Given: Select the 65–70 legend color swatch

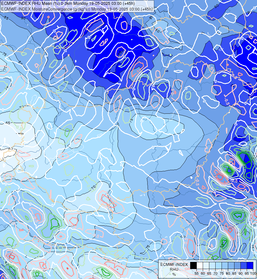Looking at the screenshot, I should pyautogui.click(x=212, y=265).
